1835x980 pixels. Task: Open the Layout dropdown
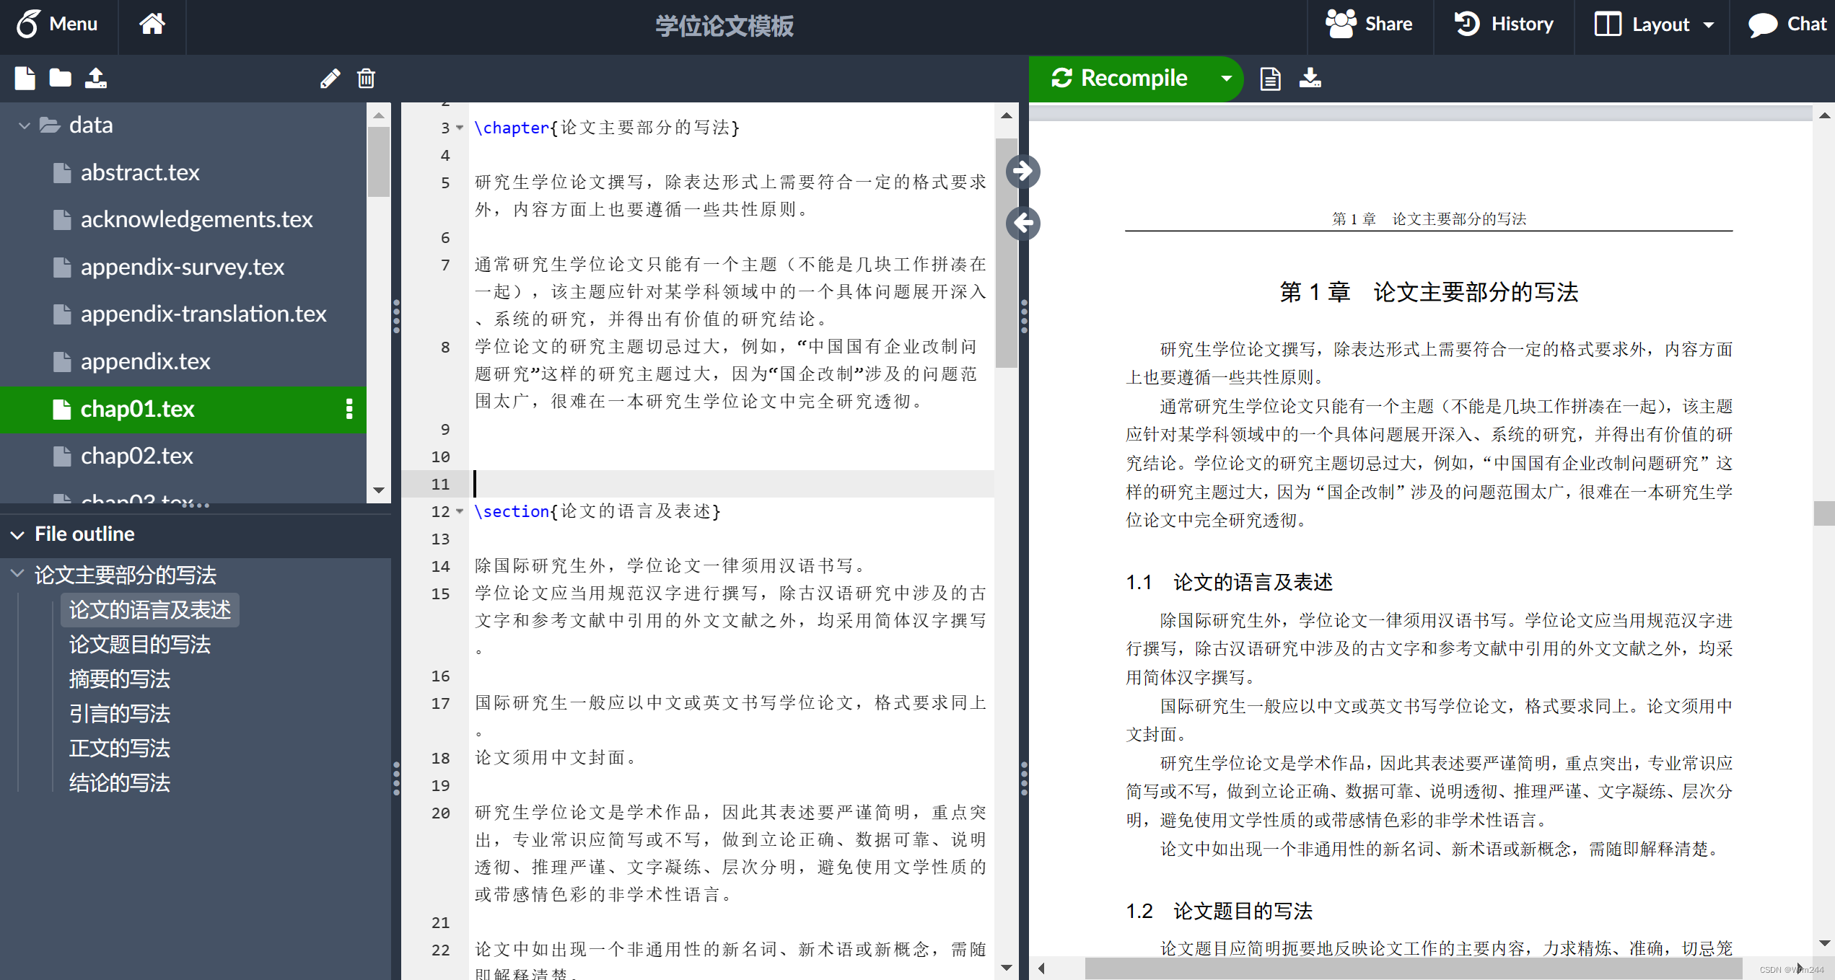click(x=1652, y=24)
